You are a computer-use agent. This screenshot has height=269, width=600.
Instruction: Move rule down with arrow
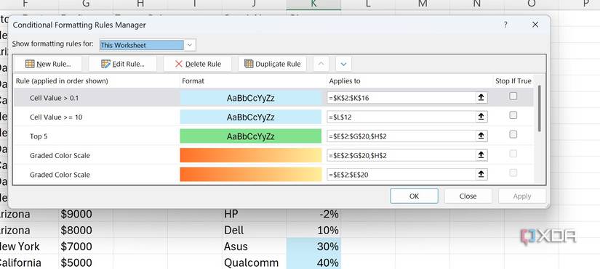(x=343, y=64)
